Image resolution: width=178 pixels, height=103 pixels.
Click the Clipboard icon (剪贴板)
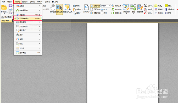coord(74,9)
